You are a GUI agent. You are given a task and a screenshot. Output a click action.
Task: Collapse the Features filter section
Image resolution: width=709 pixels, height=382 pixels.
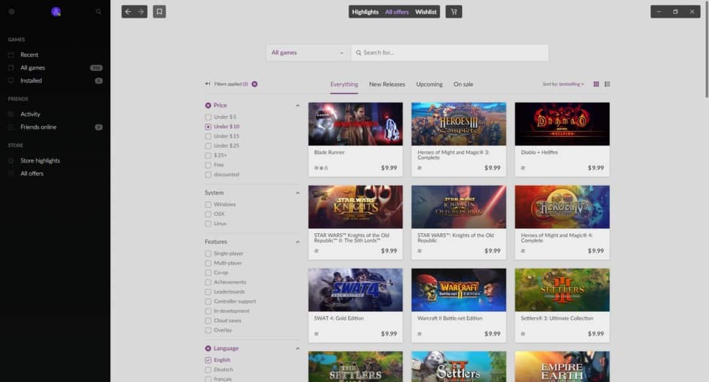click(x=297, y=242)
